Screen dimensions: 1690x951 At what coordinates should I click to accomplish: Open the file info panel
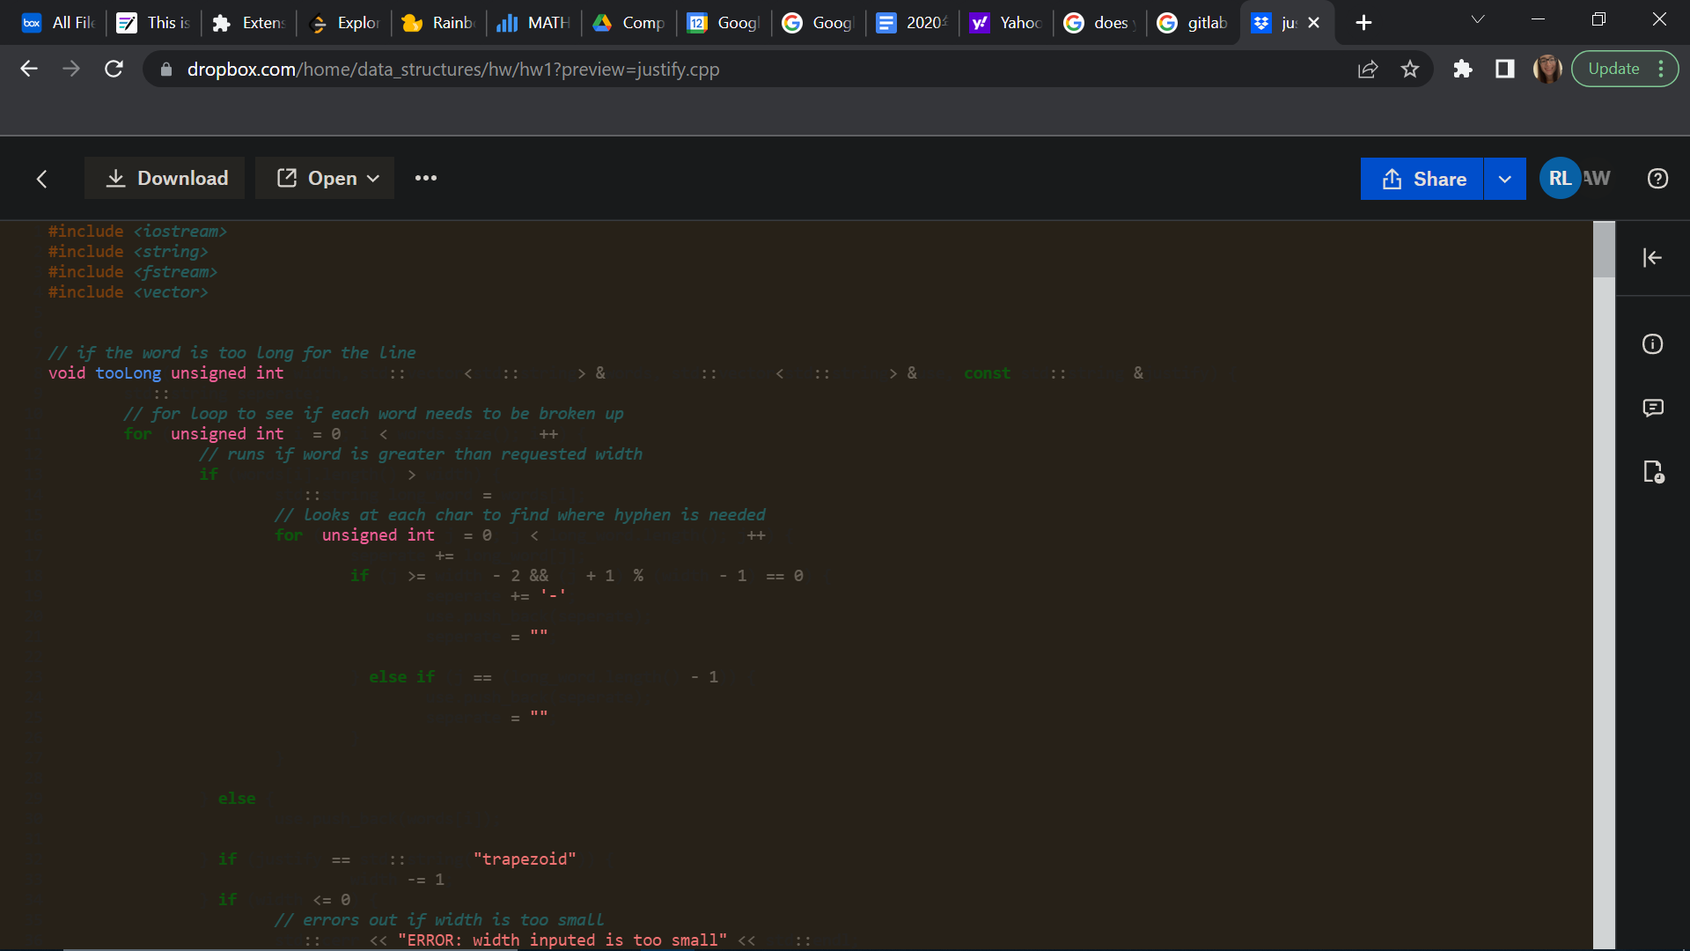pos(1653,344)
